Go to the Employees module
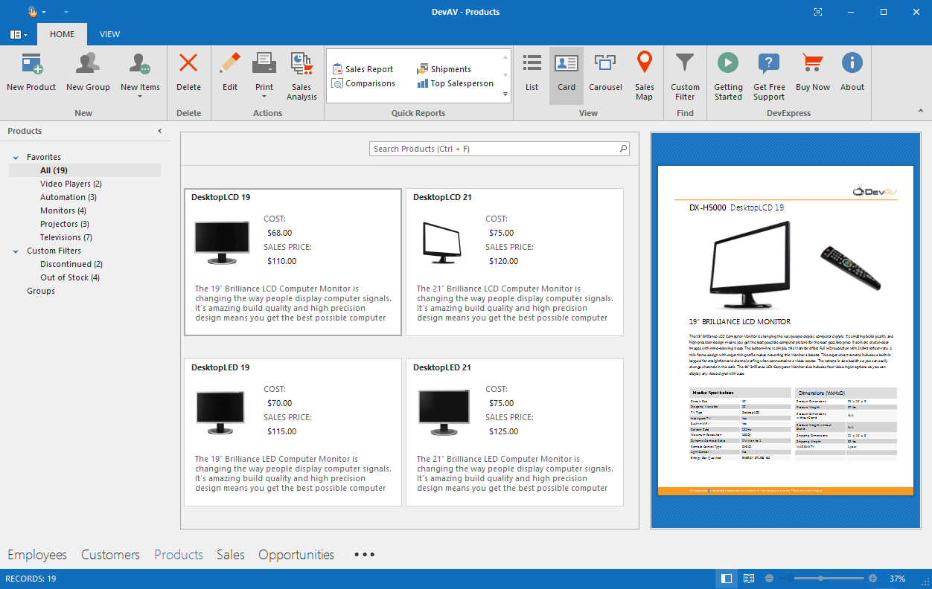This screenshot has width=932, height=589. [37, 555]
